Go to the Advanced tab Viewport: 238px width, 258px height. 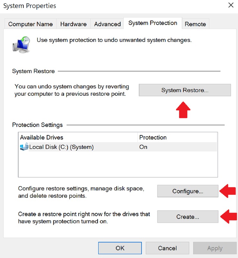click(107, 24)
